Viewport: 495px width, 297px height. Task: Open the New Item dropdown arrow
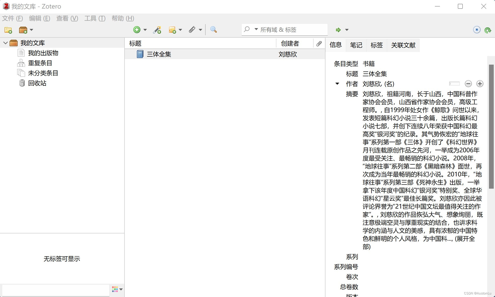[x=145, y=30]
